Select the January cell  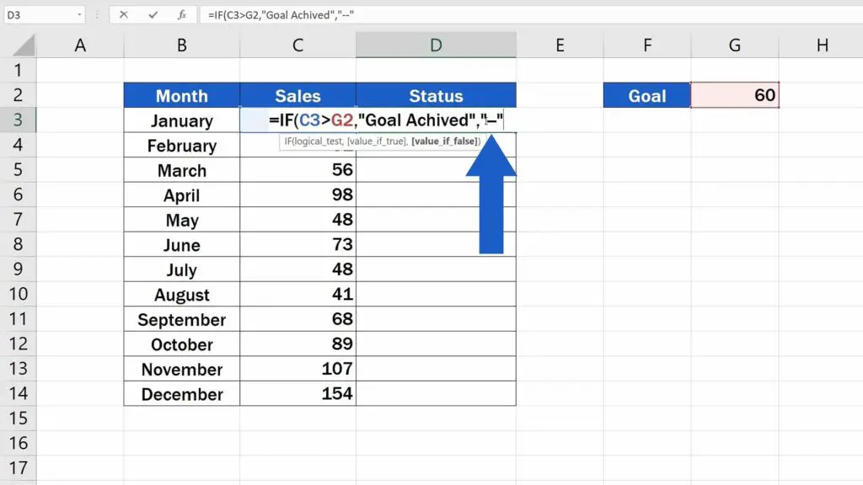tap(181, 120)
